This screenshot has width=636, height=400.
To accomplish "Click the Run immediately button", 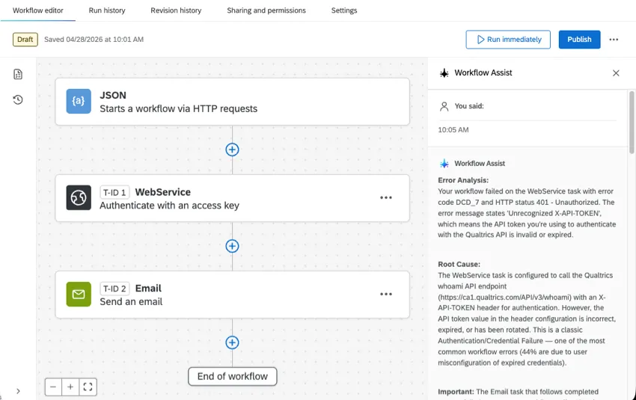I will tap(508, 40).
